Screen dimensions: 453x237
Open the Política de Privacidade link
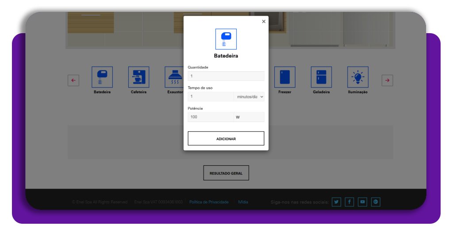coord(209,202)
